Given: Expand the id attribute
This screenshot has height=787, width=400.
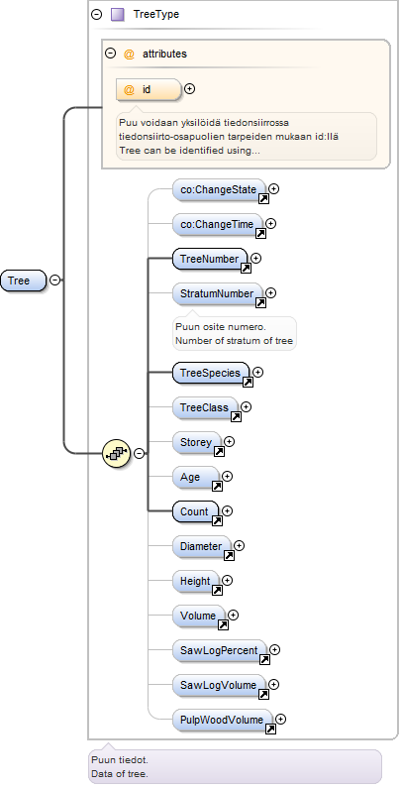Looking at the screenshot, I should 189,89.
